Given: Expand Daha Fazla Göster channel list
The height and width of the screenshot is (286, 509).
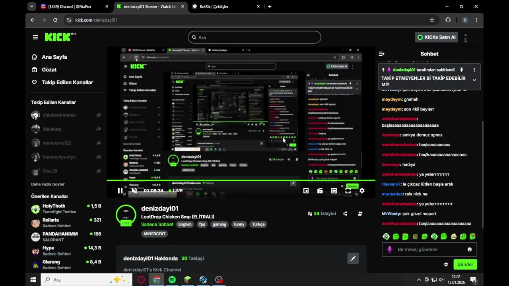Looking at the screenshot, I should 48,184.
